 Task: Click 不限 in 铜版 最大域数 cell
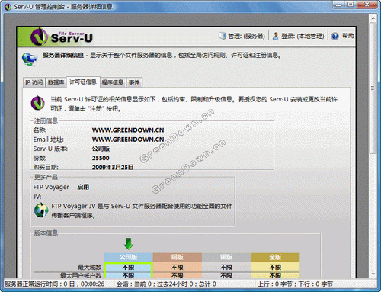click(x=178, y=268)
